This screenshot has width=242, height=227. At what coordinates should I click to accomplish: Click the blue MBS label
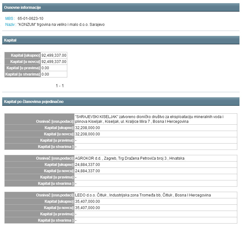click(10, 19)
